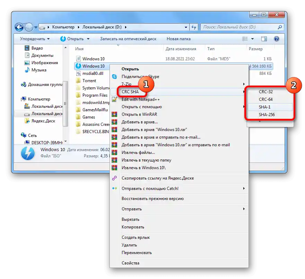
Task: Sort by the Дата изменения column header
Action: click(181, 49)
